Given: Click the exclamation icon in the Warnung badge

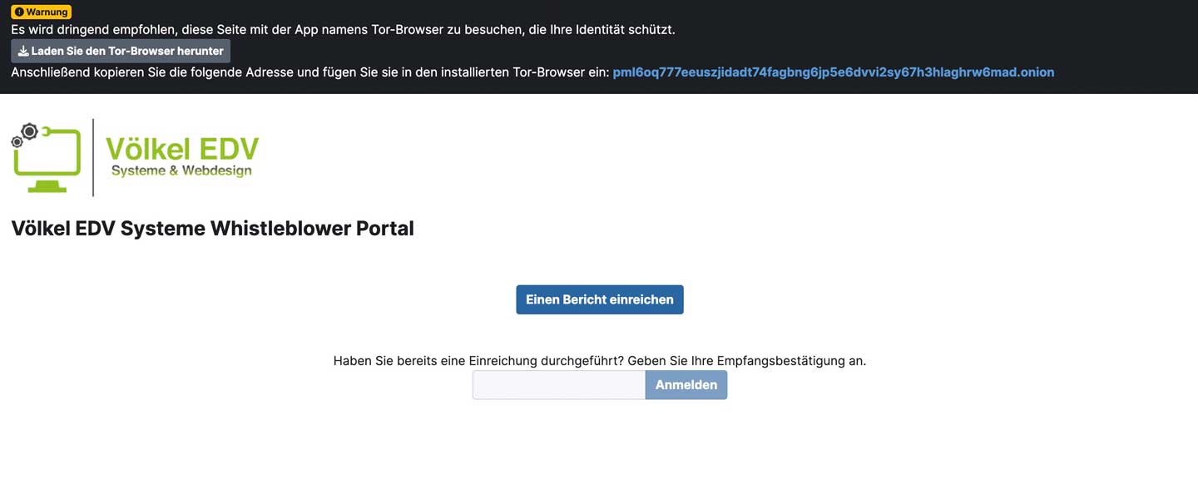Looking at the screenshot, I should (19, 12).
